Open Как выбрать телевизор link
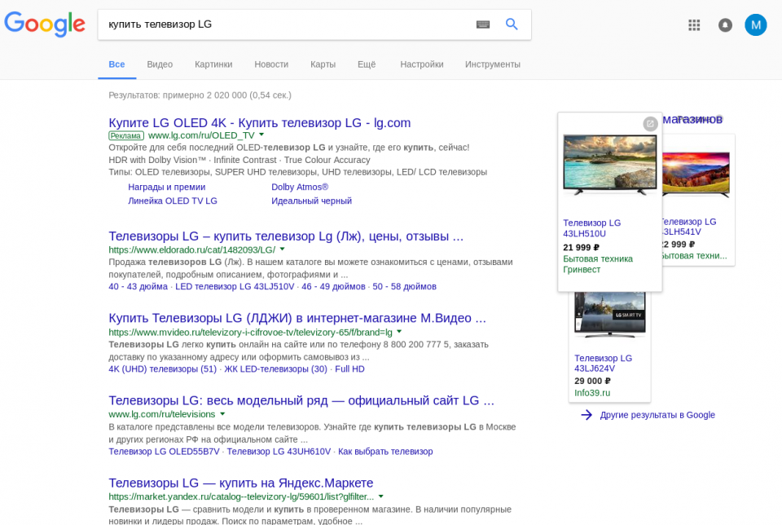Image resolution: width=782 pixels, height=525 pixels. (385, 451)
